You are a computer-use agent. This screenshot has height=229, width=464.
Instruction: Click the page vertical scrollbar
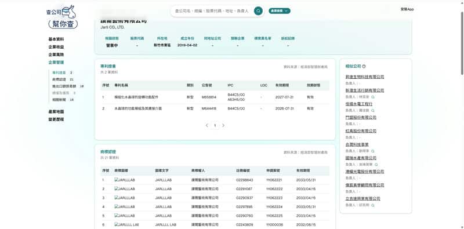(462, 43)
